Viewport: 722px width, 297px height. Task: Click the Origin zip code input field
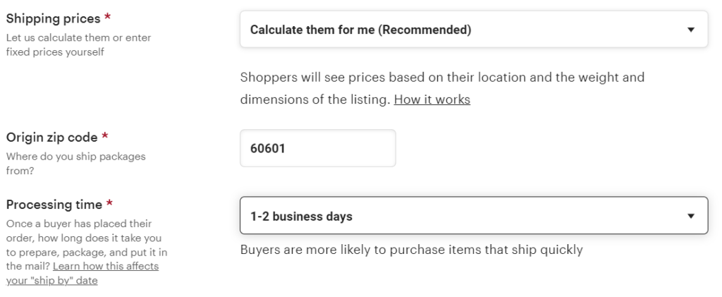[317, 148]
